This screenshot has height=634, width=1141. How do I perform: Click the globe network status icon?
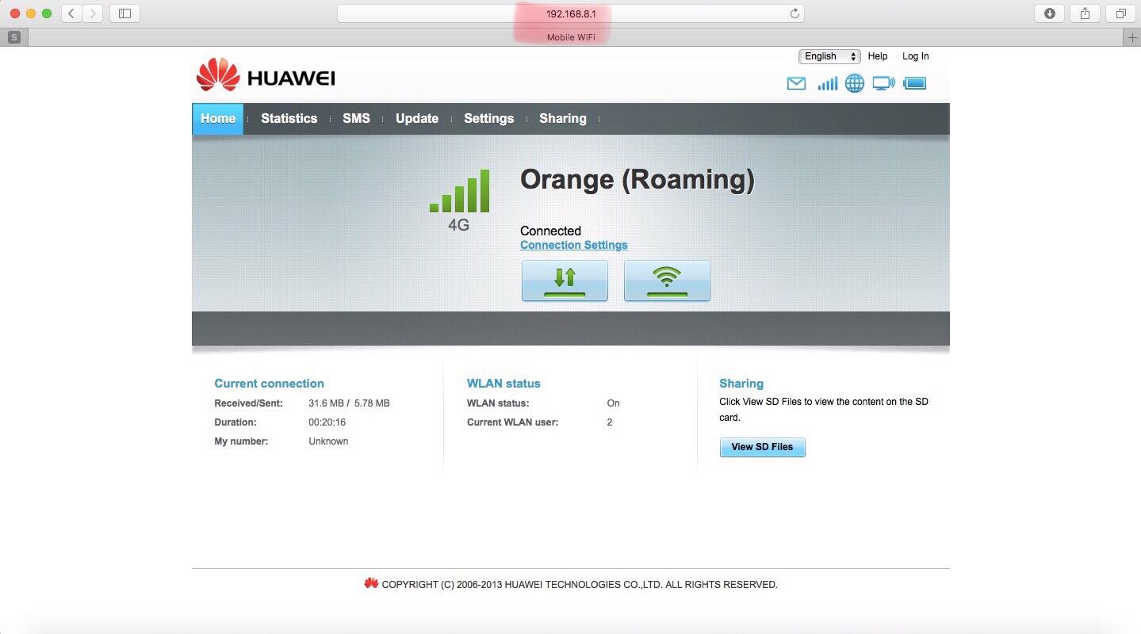click(855, 83)
